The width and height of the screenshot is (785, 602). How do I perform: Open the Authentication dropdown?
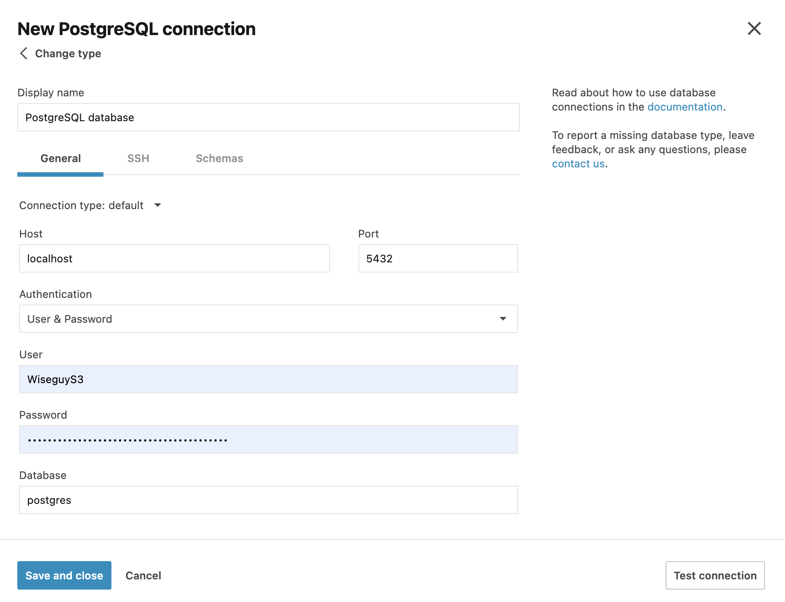coord(268,319)
